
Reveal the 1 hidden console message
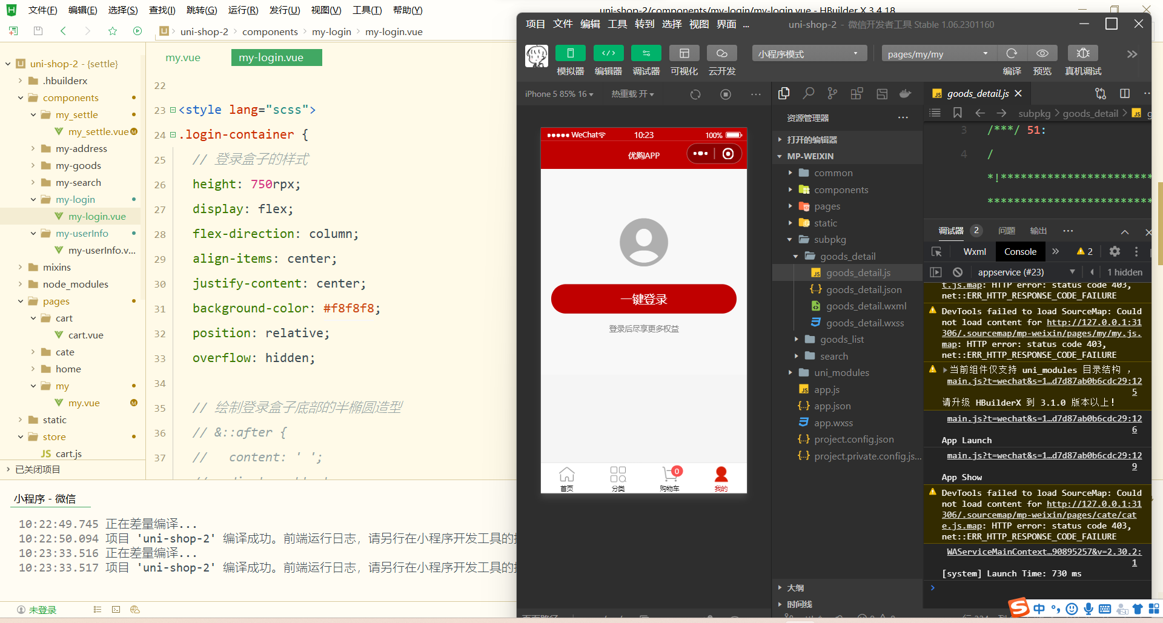pyautogui.click(x=1125, y=272)
